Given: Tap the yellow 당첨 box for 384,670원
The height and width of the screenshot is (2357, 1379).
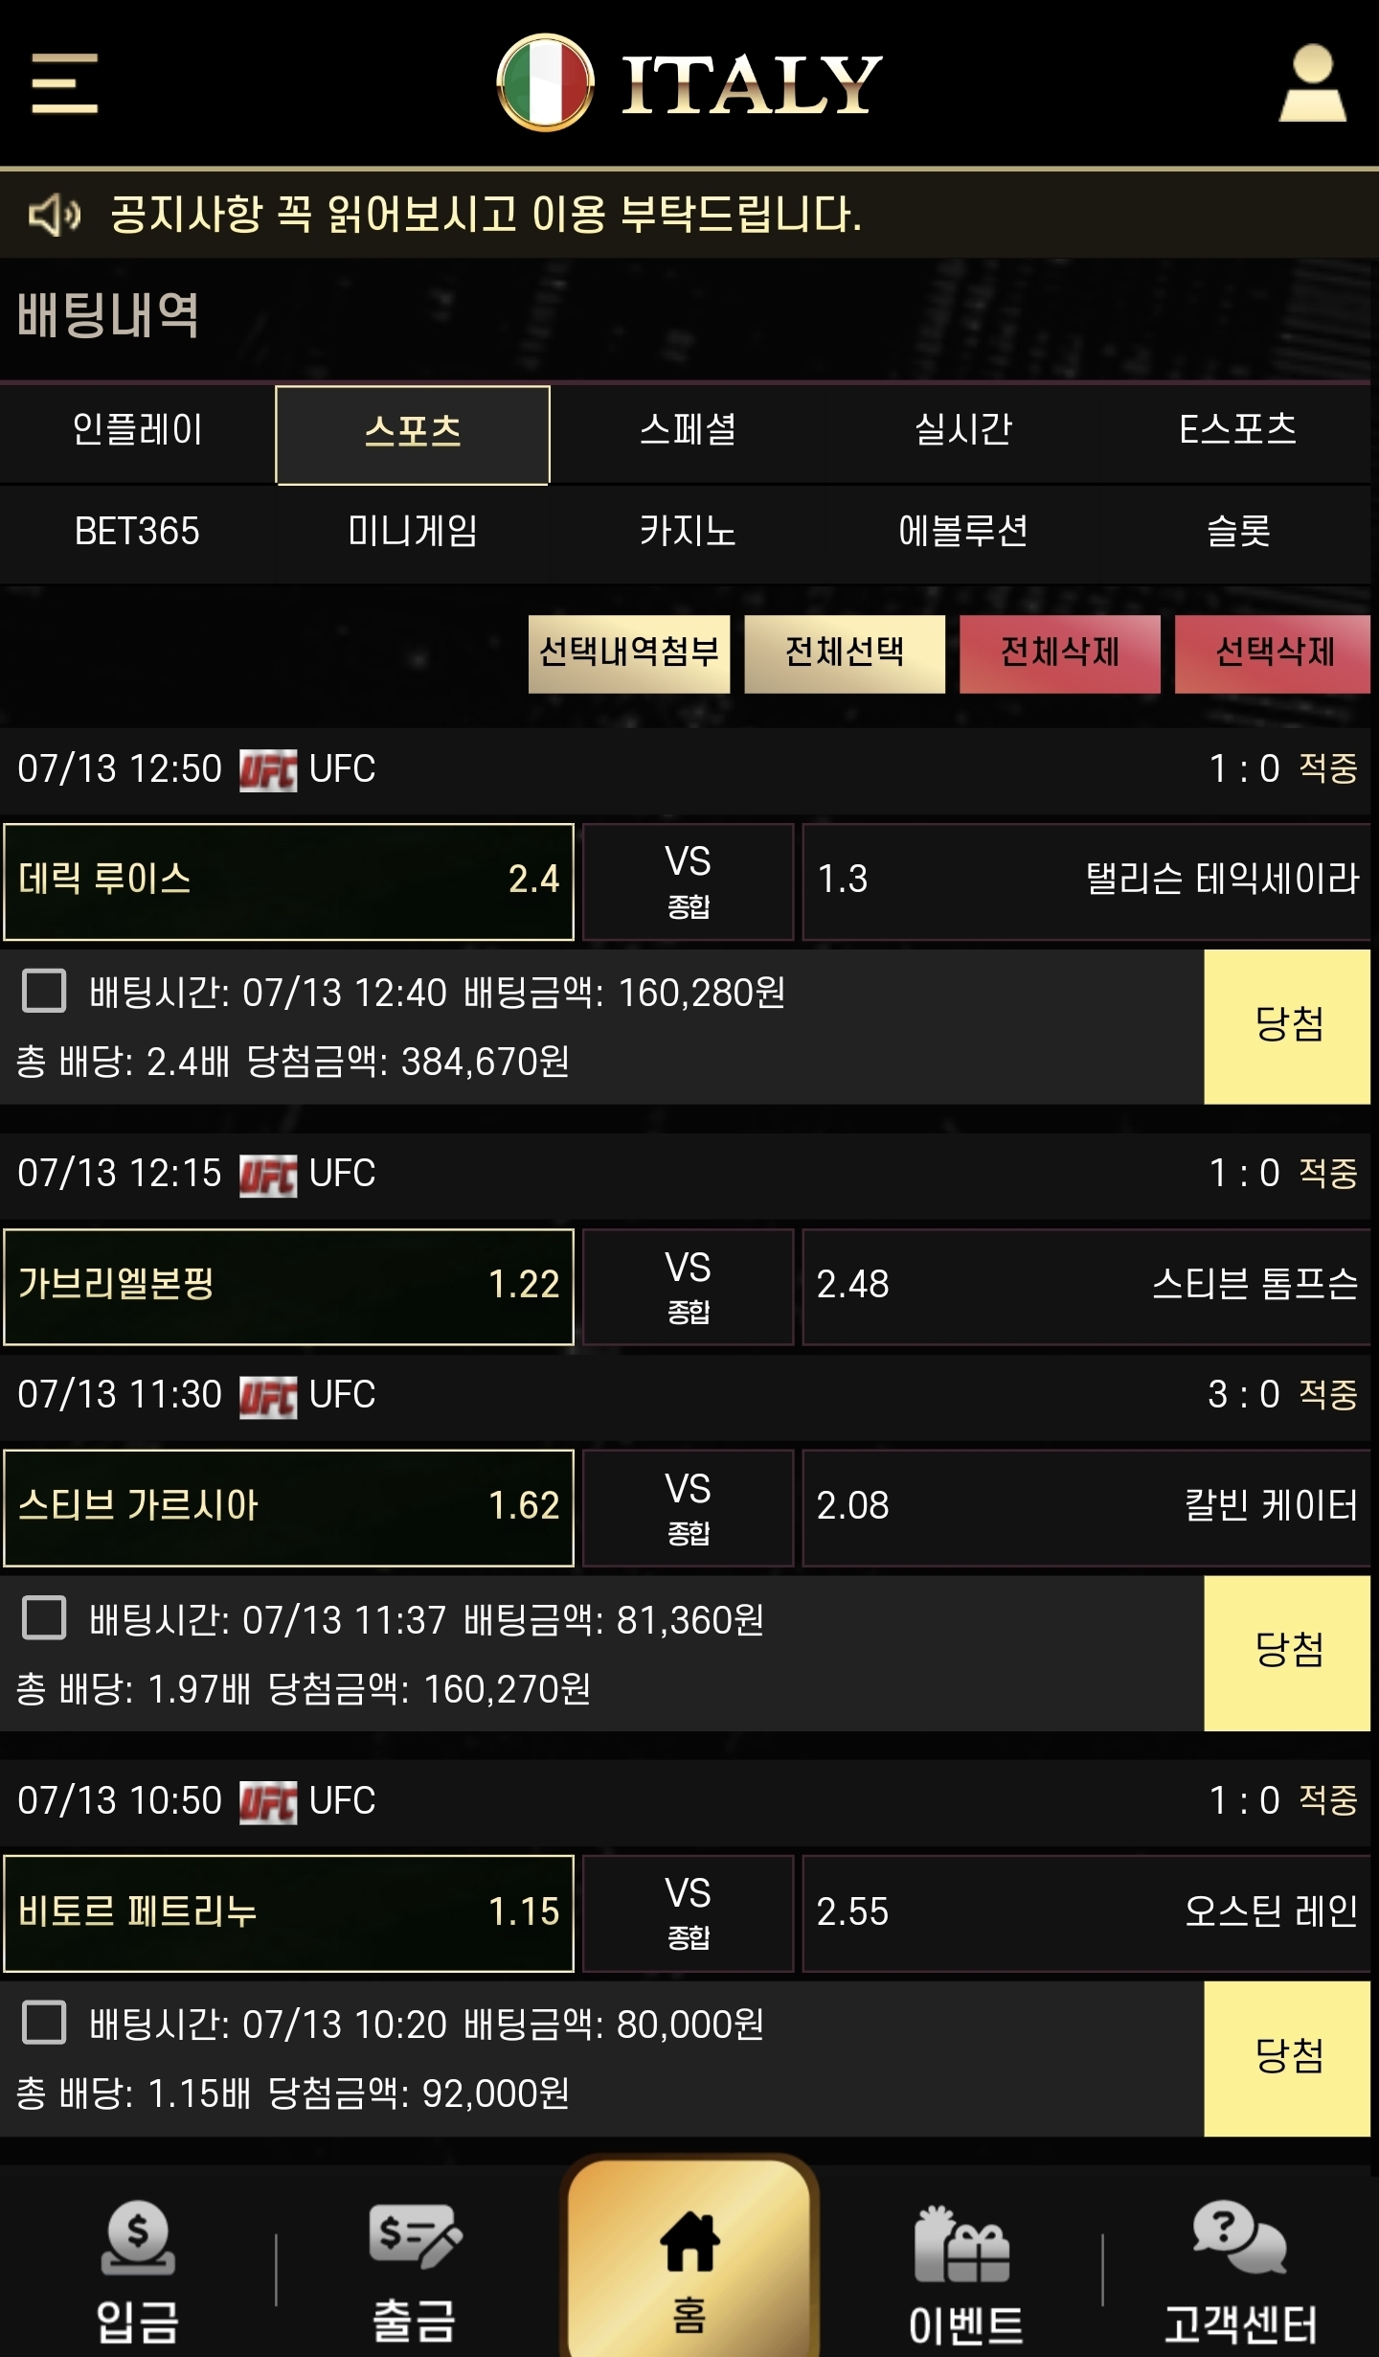Looking at the screenshot, I should (x=1287, y=1026).
